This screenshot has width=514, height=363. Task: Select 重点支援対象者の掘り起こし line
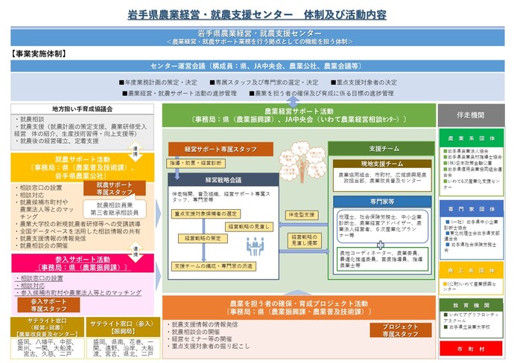click(x=209, y=347)
